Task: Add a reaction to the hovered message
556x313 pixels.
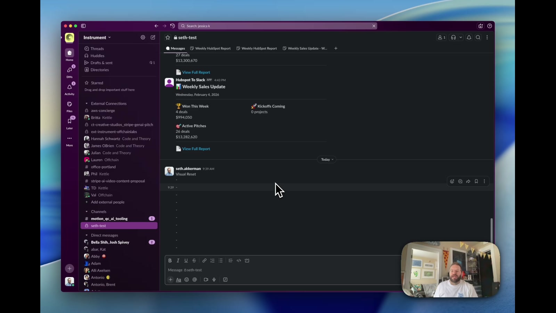Action: pos(452,181)
